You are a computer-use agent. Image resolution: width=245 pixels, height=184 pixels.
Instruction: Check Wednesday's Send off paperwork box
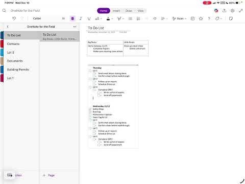click(99, 145)
